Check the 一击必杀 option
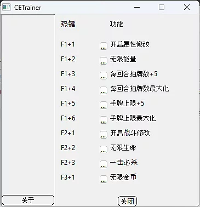 pyautogui.click(x=104, y=164)
